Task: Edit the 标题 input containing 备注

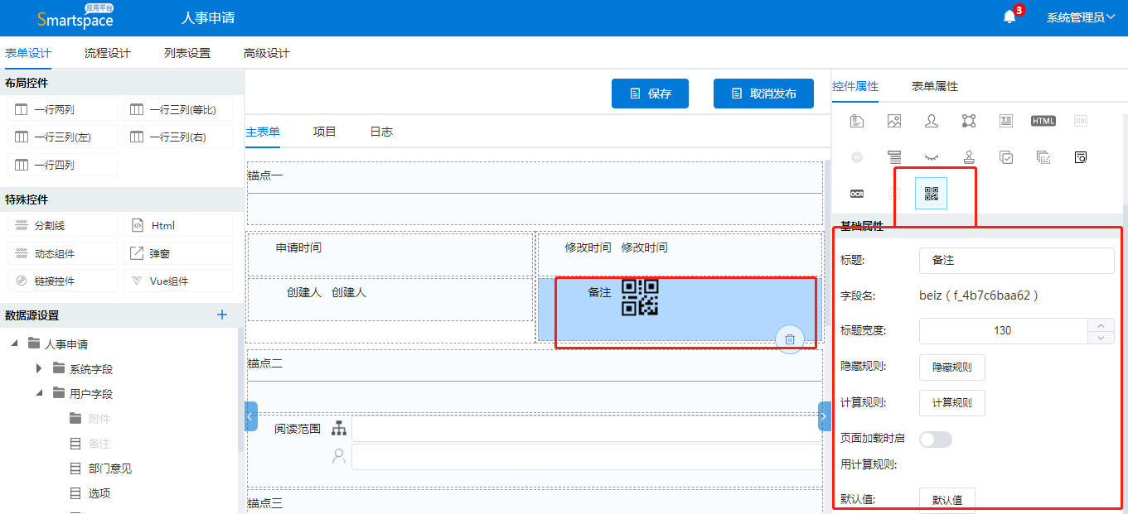Action: (1017, 260)
